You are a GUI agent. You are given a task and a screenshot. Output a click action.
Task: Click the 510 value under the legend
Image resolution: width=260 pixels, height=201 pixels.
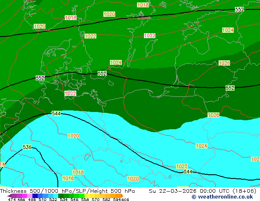pyautogui.click(x=43, y=199)
